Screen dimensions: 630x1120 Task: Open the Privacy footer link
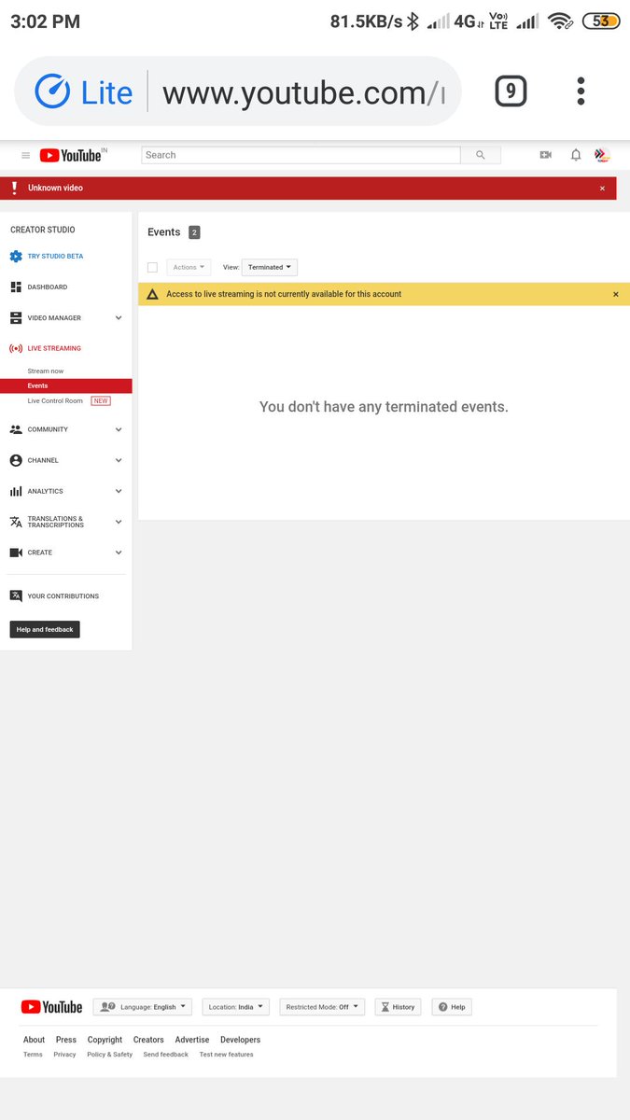pos(64,1055)
